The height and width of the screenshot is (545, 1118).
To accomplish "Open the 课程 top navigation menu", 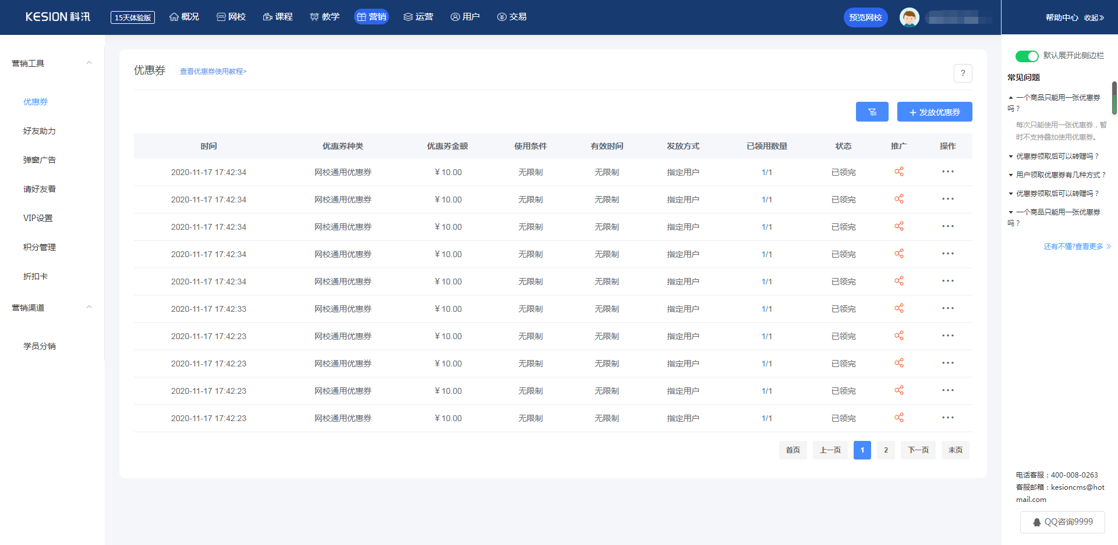I will [278, 17].
